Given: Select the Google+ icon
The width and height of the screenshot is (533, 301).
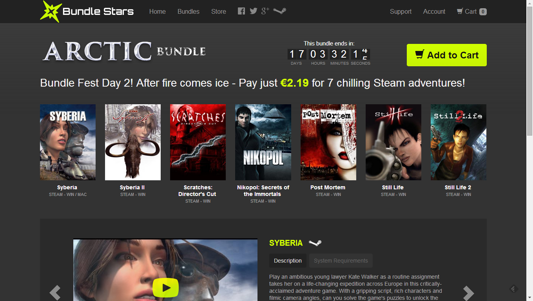Looking at the screenshot, I should point(265,11).
